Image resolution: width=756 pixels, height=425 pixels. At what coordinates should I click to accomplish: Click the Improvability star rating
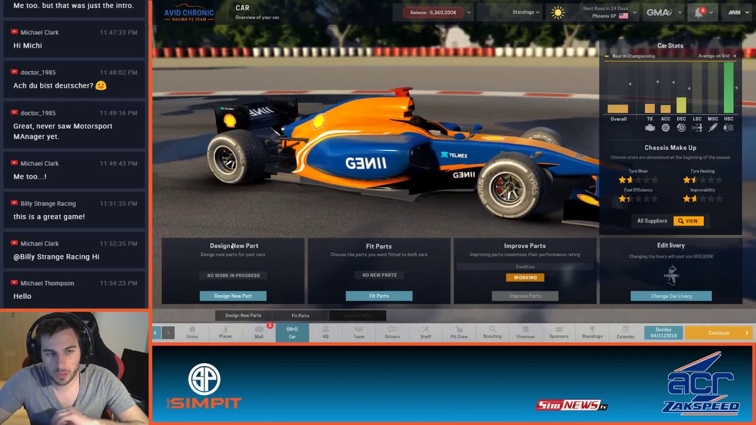pos(702,199)
